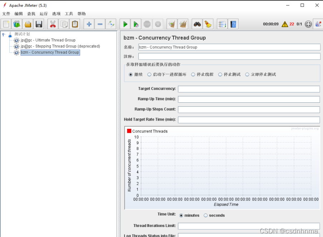Click the Reset Search brush icon

pyautogui.click(x=208, y=24)
